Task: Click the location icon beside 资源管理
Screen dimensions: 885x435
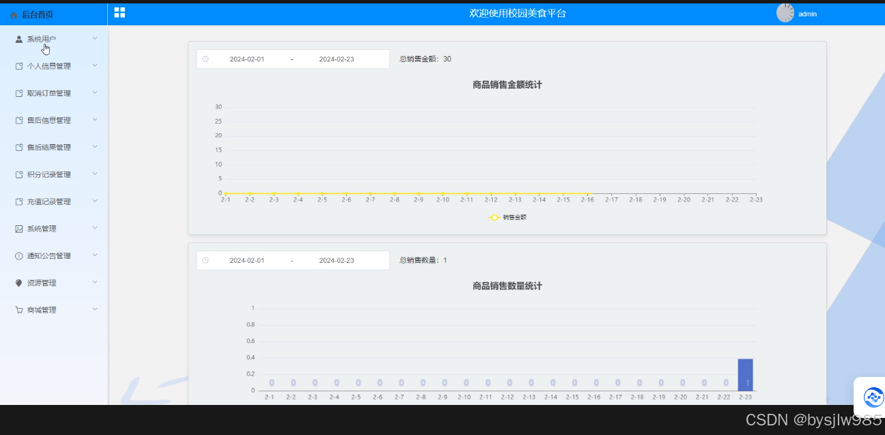Action: [x=19, y=283]
